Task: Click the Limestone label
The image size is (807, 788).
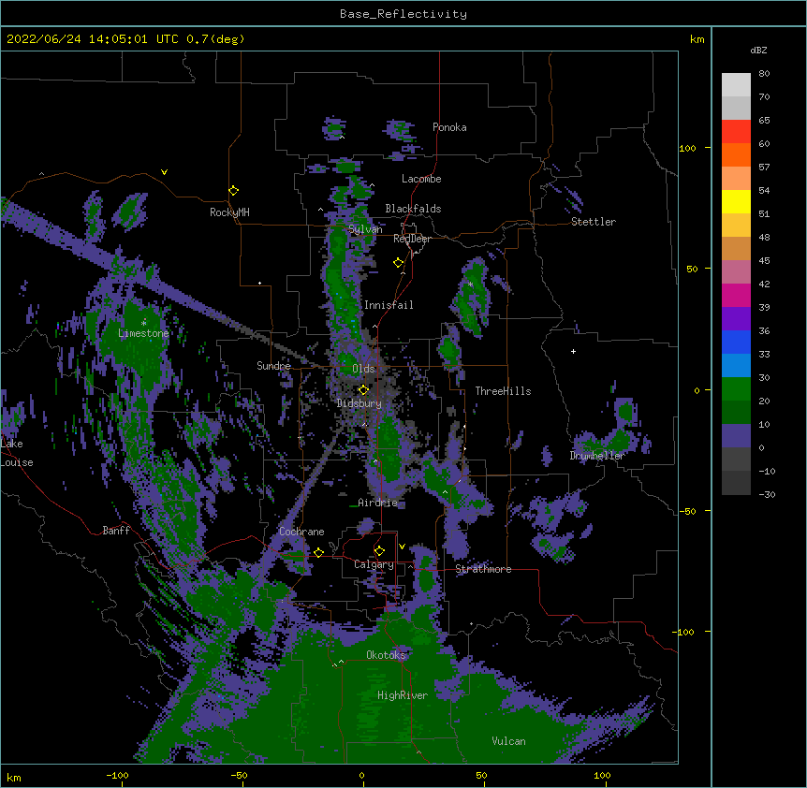Action: click(143, 333)
